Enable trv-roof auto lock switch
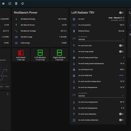 click(121, 46)
